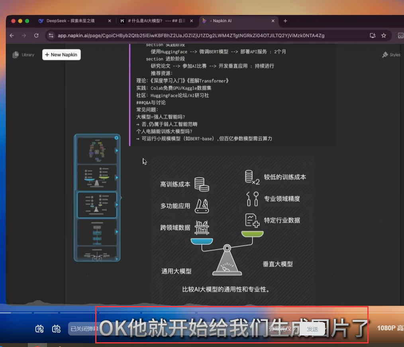Image resolution: width=404 pixels, height=347 pixels.
Task: Expand variations arrow beside mind-map thumbnail
Action: 117,150
